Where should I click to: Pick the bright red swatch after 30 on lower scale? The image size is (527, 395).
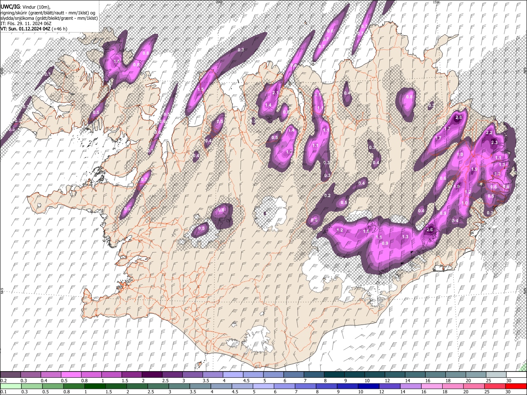tap(516, 386)
